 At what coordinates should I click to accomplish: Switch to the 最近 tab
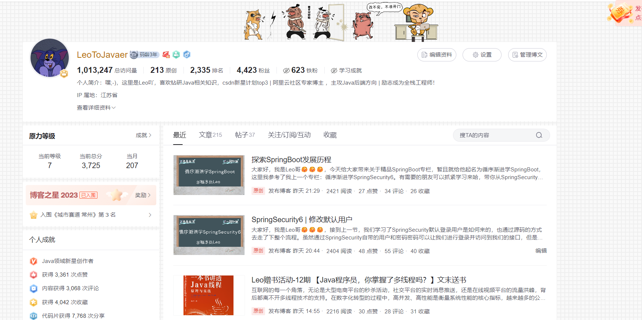179,135
